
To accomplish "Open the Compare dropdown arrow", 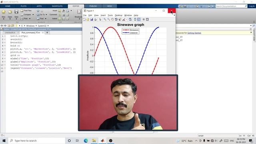I will pos(33,15).
